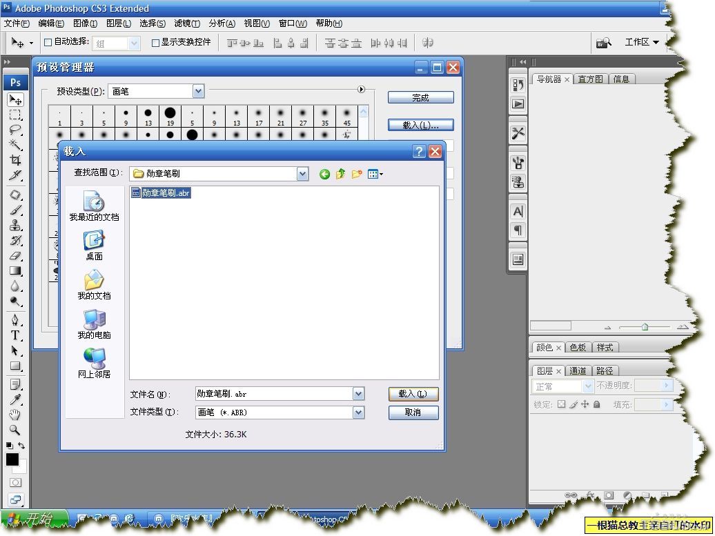This screenshot has height=536, width=715.
Task: Select the Hand tool
Action: point(15,415)
